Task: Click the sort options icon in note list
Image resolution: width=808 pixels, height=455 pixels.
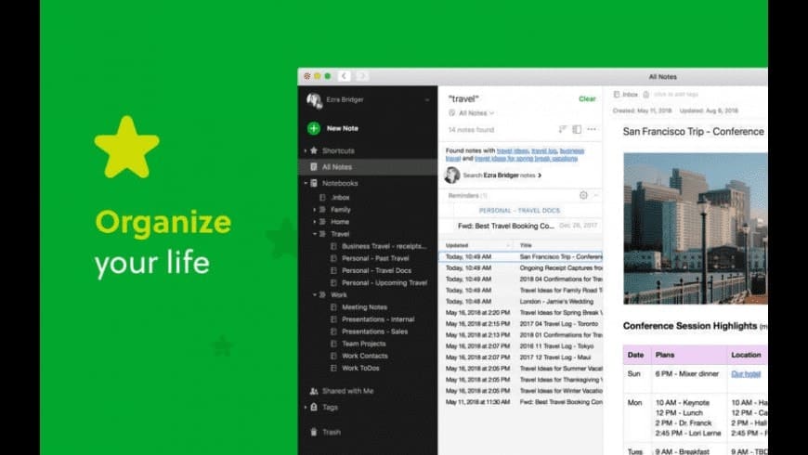Action: click(x=562, y=129)
